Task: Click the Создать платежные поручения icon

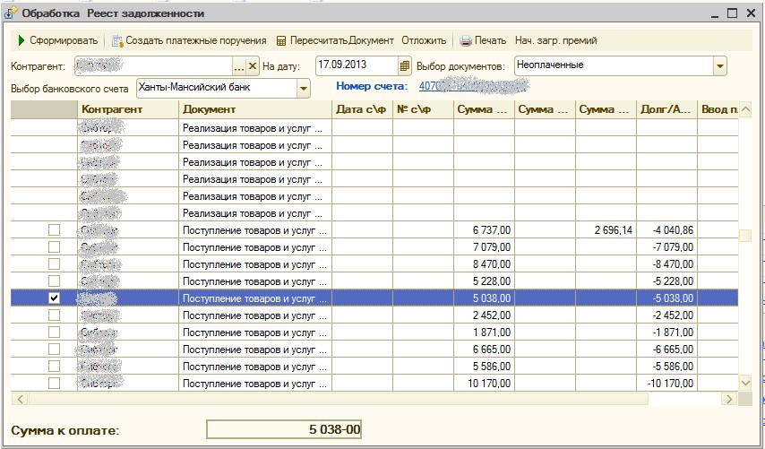Action: pyautogui.click(x=117, y=41)
